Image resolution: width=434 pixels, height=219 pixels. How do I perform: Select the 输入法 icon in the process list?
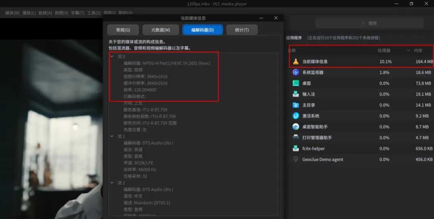pos(296,94)
